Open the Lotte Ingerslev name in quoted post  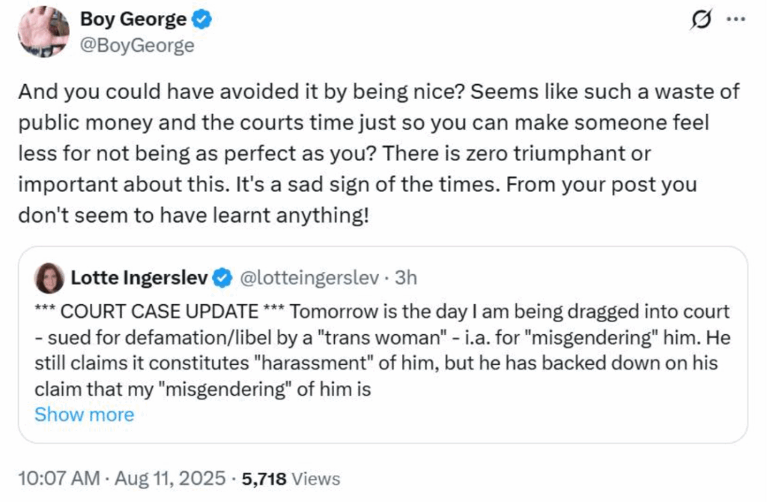pos(139,278)
